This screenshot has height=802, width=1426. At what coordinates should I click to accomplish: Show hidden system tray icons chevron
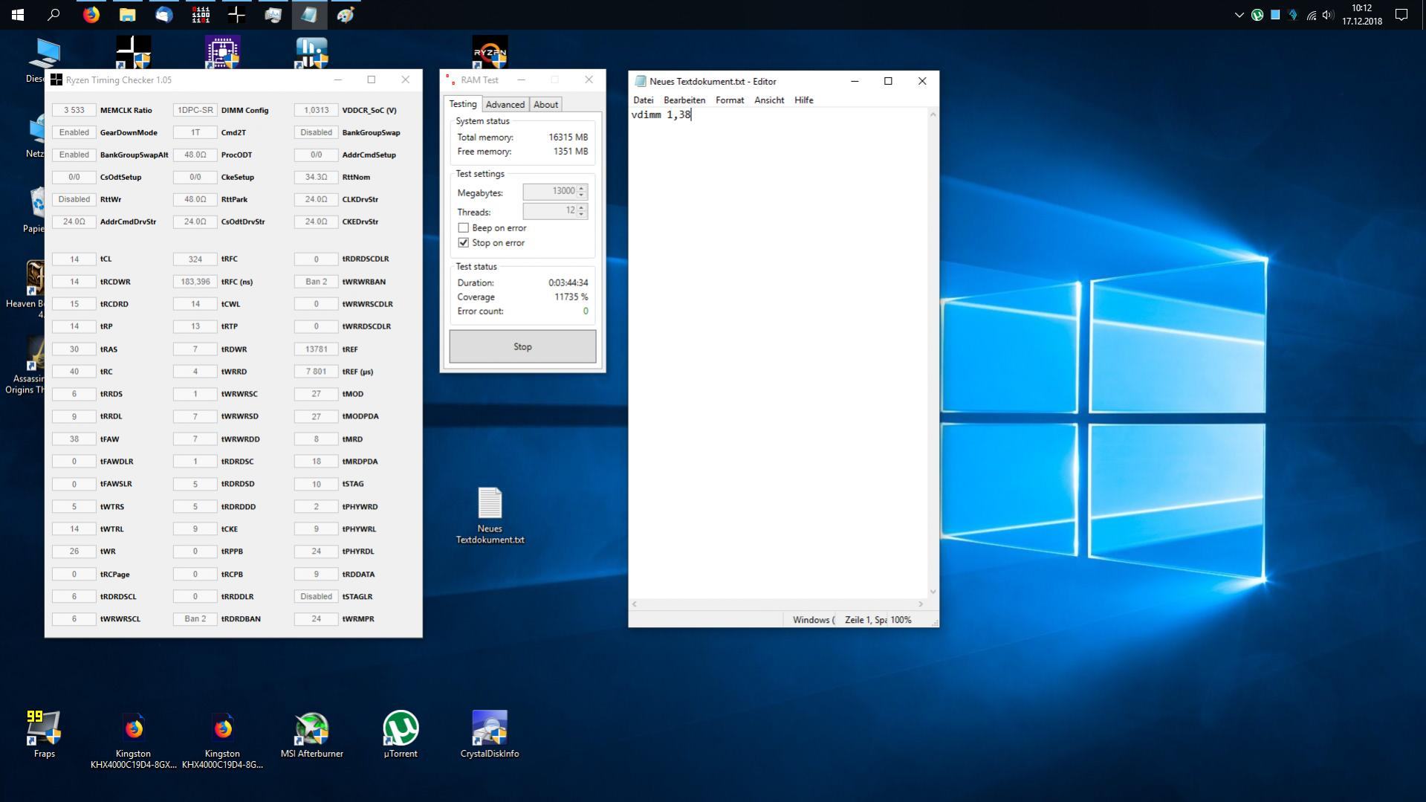point(1238,15)
